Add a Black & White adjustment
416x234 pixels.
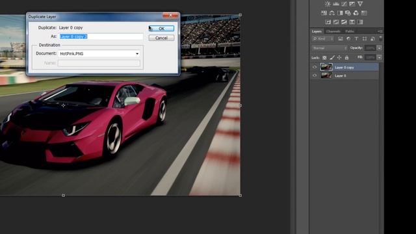click(x=340, y=13)
